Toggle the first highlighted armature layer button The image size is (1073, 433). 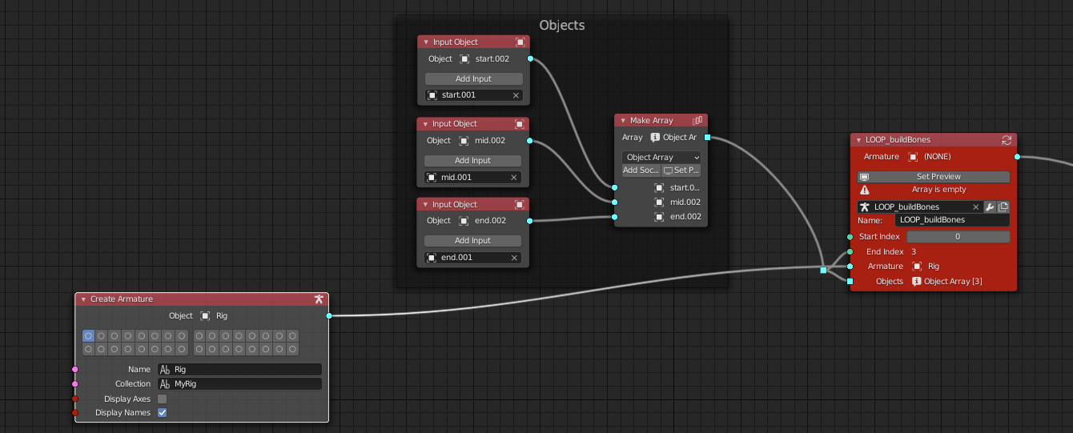(88, 336)
